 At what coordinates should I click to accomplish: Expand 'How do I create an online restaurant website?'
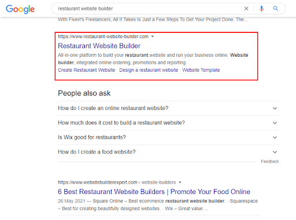pos(168,108)
